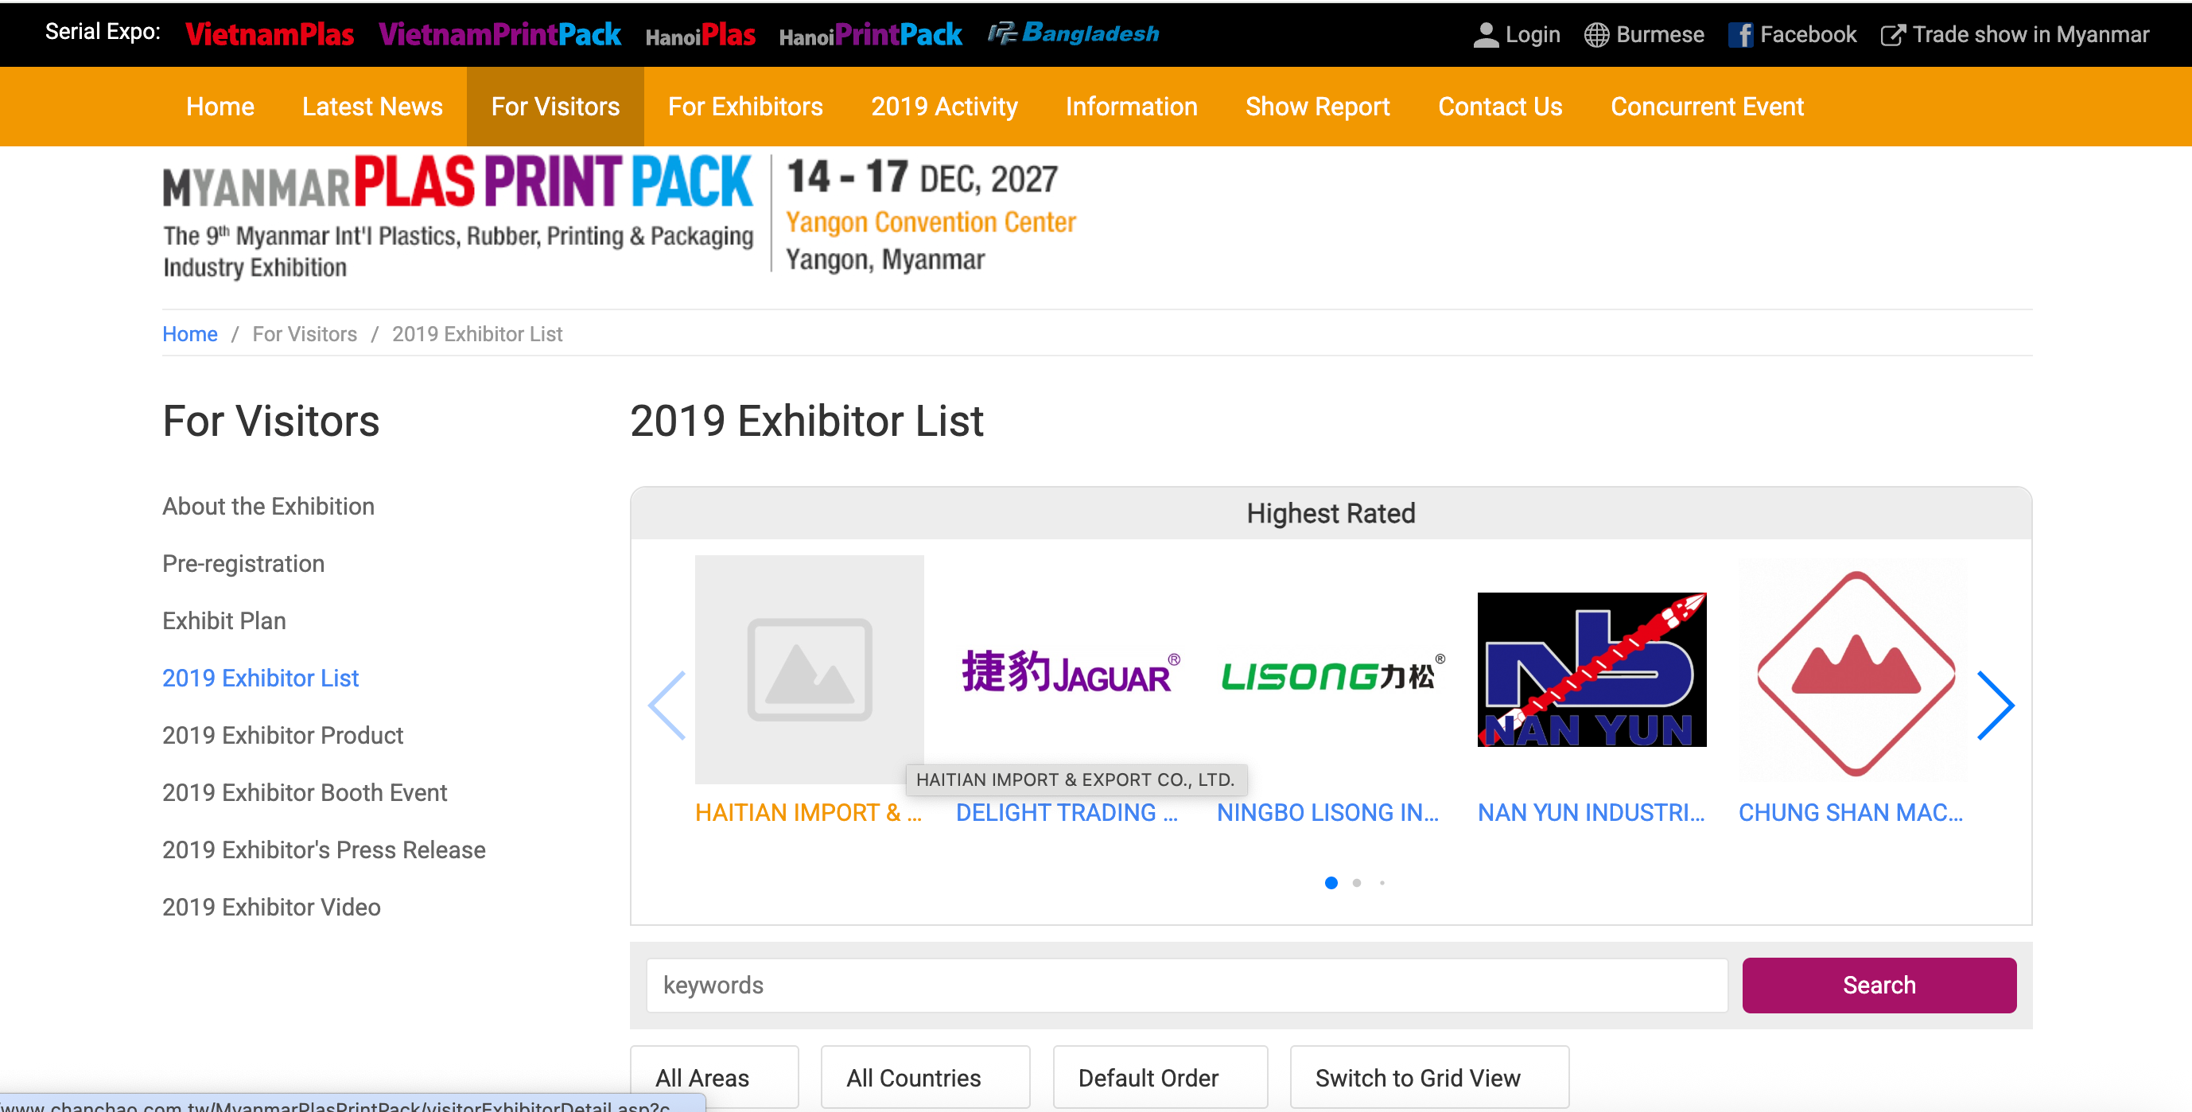Focus the keywords search field
Viewport: 2192px width, 1112px height.
click(1186, 986)
